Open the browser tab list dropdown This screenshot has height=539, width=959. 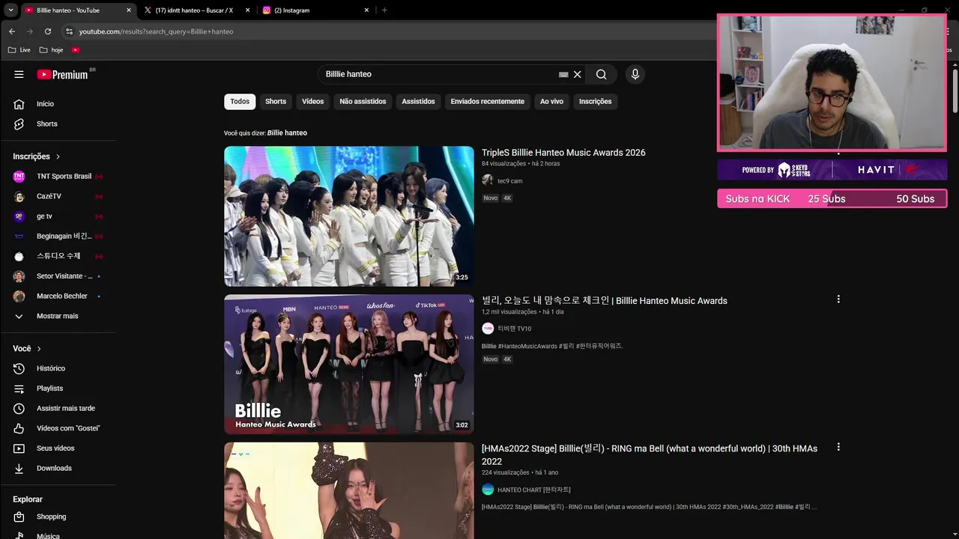[x=10, y=10]
